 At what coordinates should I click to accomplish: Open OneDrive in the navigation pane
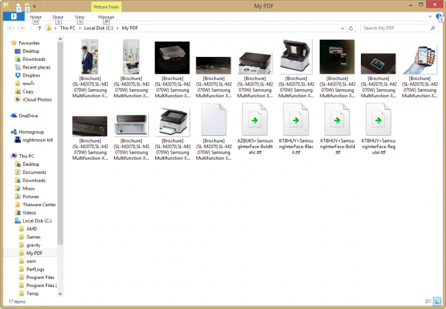28,116
